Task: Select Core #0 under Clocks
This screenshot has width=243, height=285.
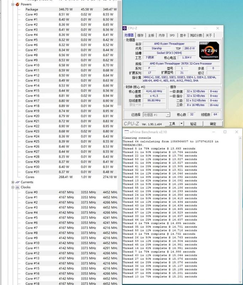Action: (71, 192)
